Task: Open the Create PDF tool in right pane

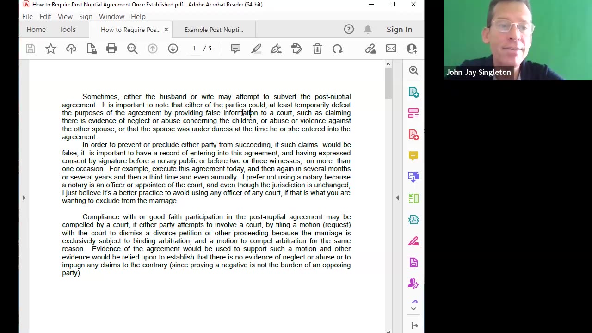Action: point(413,135)
